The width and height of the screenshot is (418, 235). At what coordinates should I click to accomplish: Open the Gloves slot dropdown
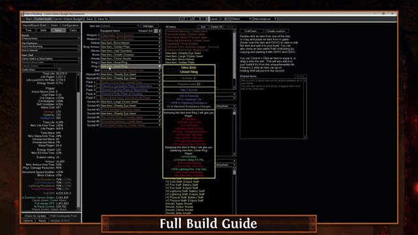coord(131,51)
